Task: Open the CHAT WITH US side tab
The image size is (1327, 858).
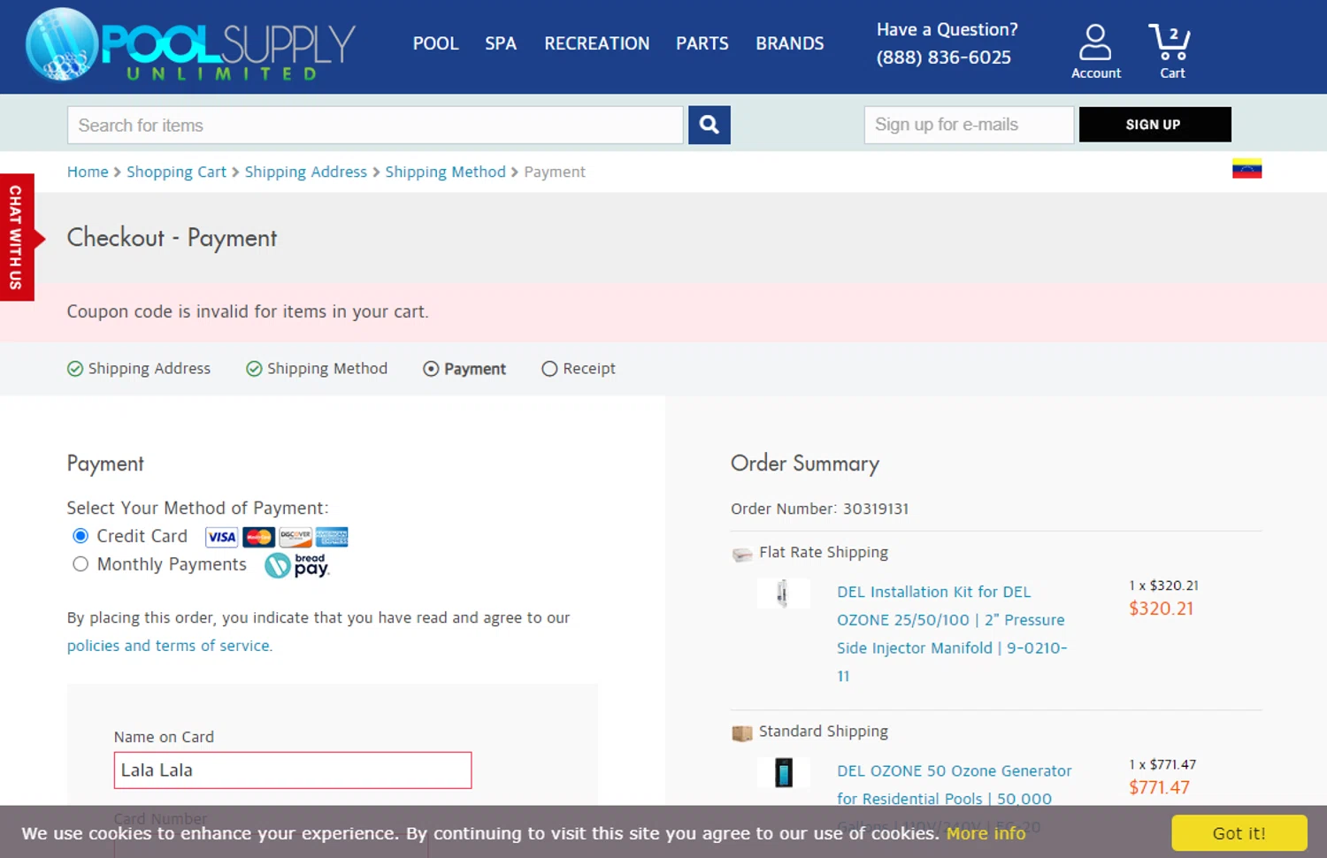Action: [17, 237]
